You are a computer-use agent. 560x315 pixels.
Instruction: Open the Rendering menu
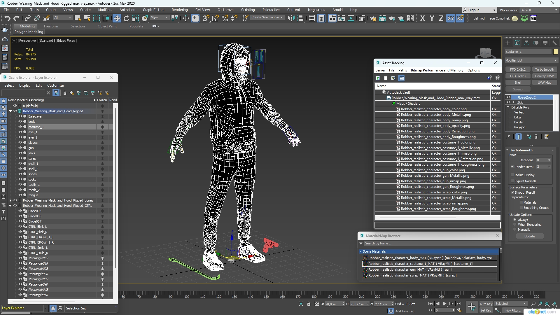[x=179, y=10]
